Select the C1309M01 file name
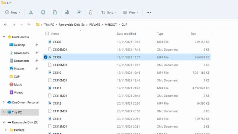238x134 pixels. point(59,65)
